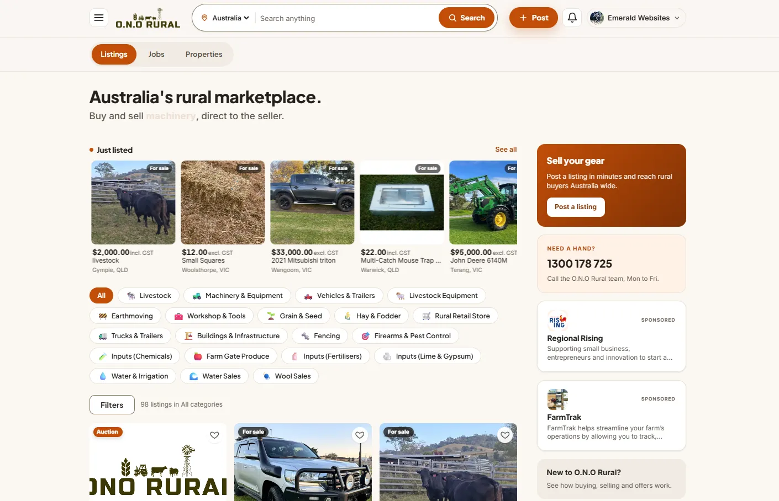Click the Trucks & Trailers truck icon
The height and width of the screenshot is (501, 779).
[x=103, y=336]
